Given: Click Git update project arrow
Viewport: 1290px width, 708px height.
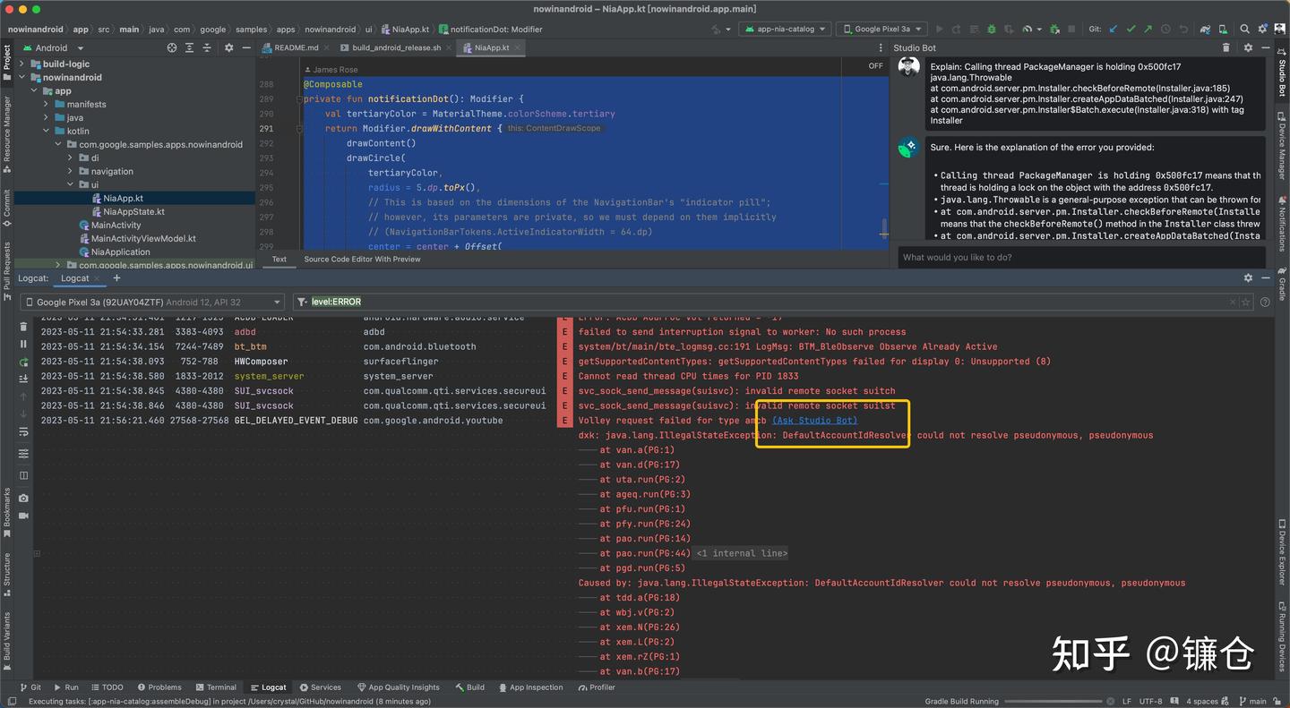Looking at the screenshot, I should point(1114,29).
